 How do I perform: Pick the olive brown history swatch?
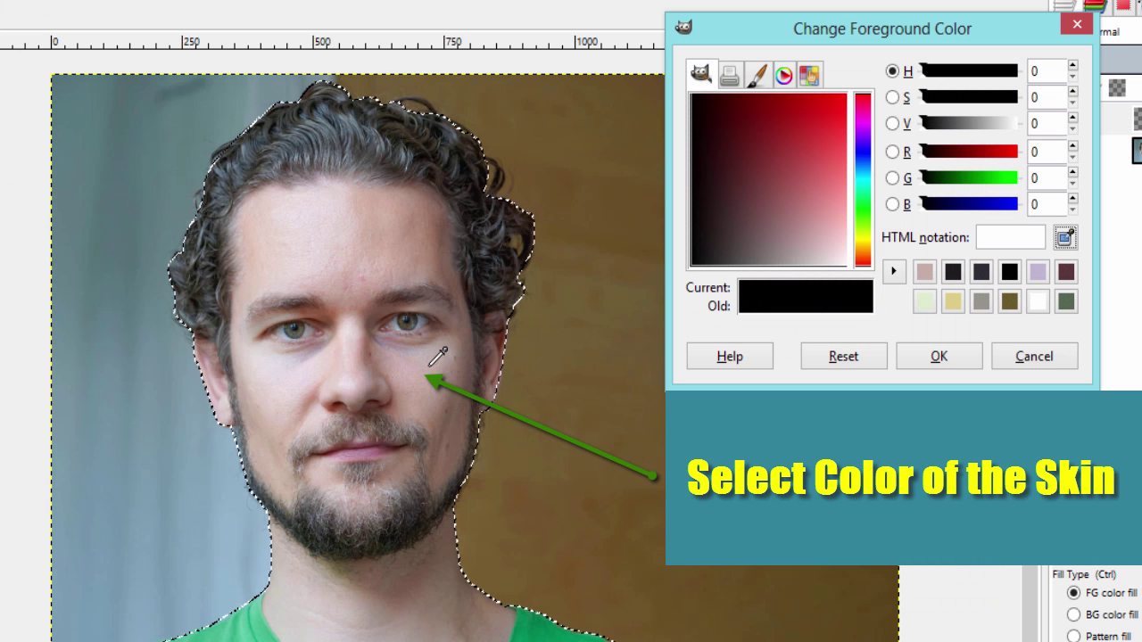coord(1009,301)
